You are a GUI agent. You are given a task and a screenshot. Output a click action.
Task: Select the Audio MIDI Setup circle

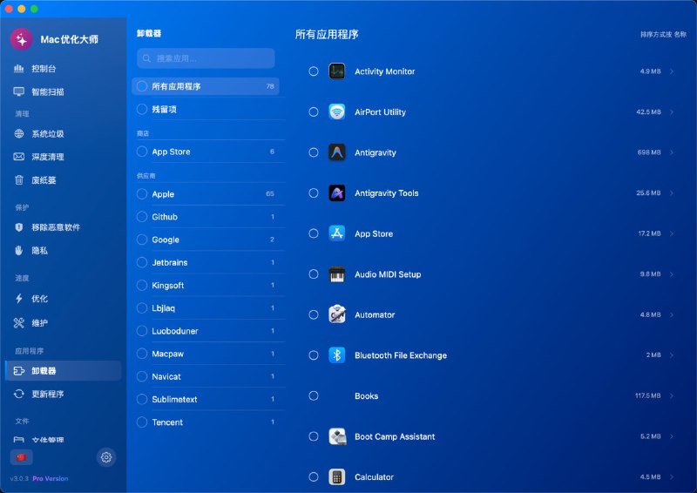314,274
